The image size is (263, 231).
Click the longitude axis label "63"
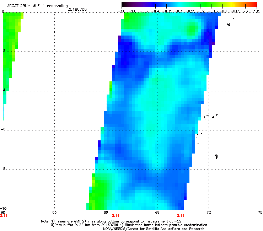54,213
